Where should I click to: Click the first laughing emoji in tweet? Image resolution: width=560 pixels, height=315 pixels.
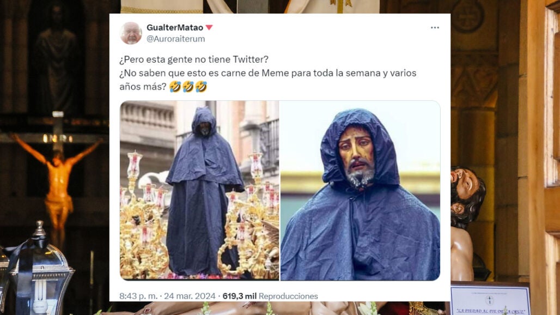tap(175, 87)
